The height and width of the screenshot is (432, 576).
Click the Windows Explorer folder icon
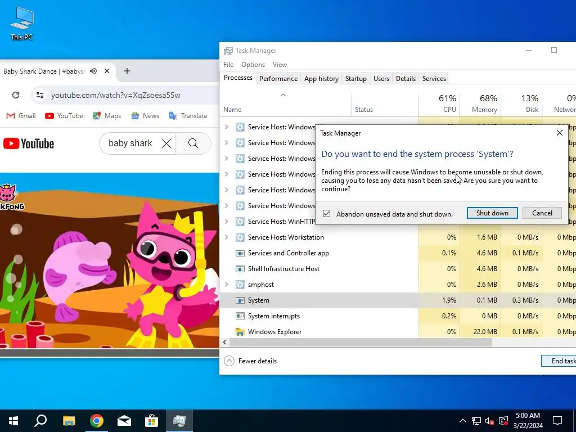coord(240,332)
